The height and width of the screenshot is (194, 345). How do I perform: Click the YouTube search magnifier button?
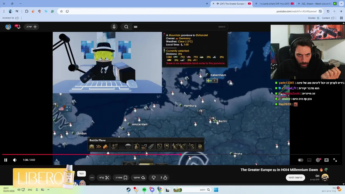click(x=126, y=27)
